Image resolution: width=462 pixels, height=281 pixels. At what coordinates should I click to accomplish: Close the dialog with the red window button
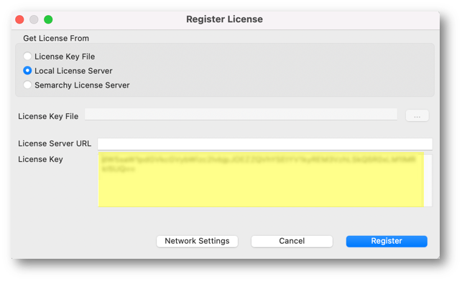[19, 19]
